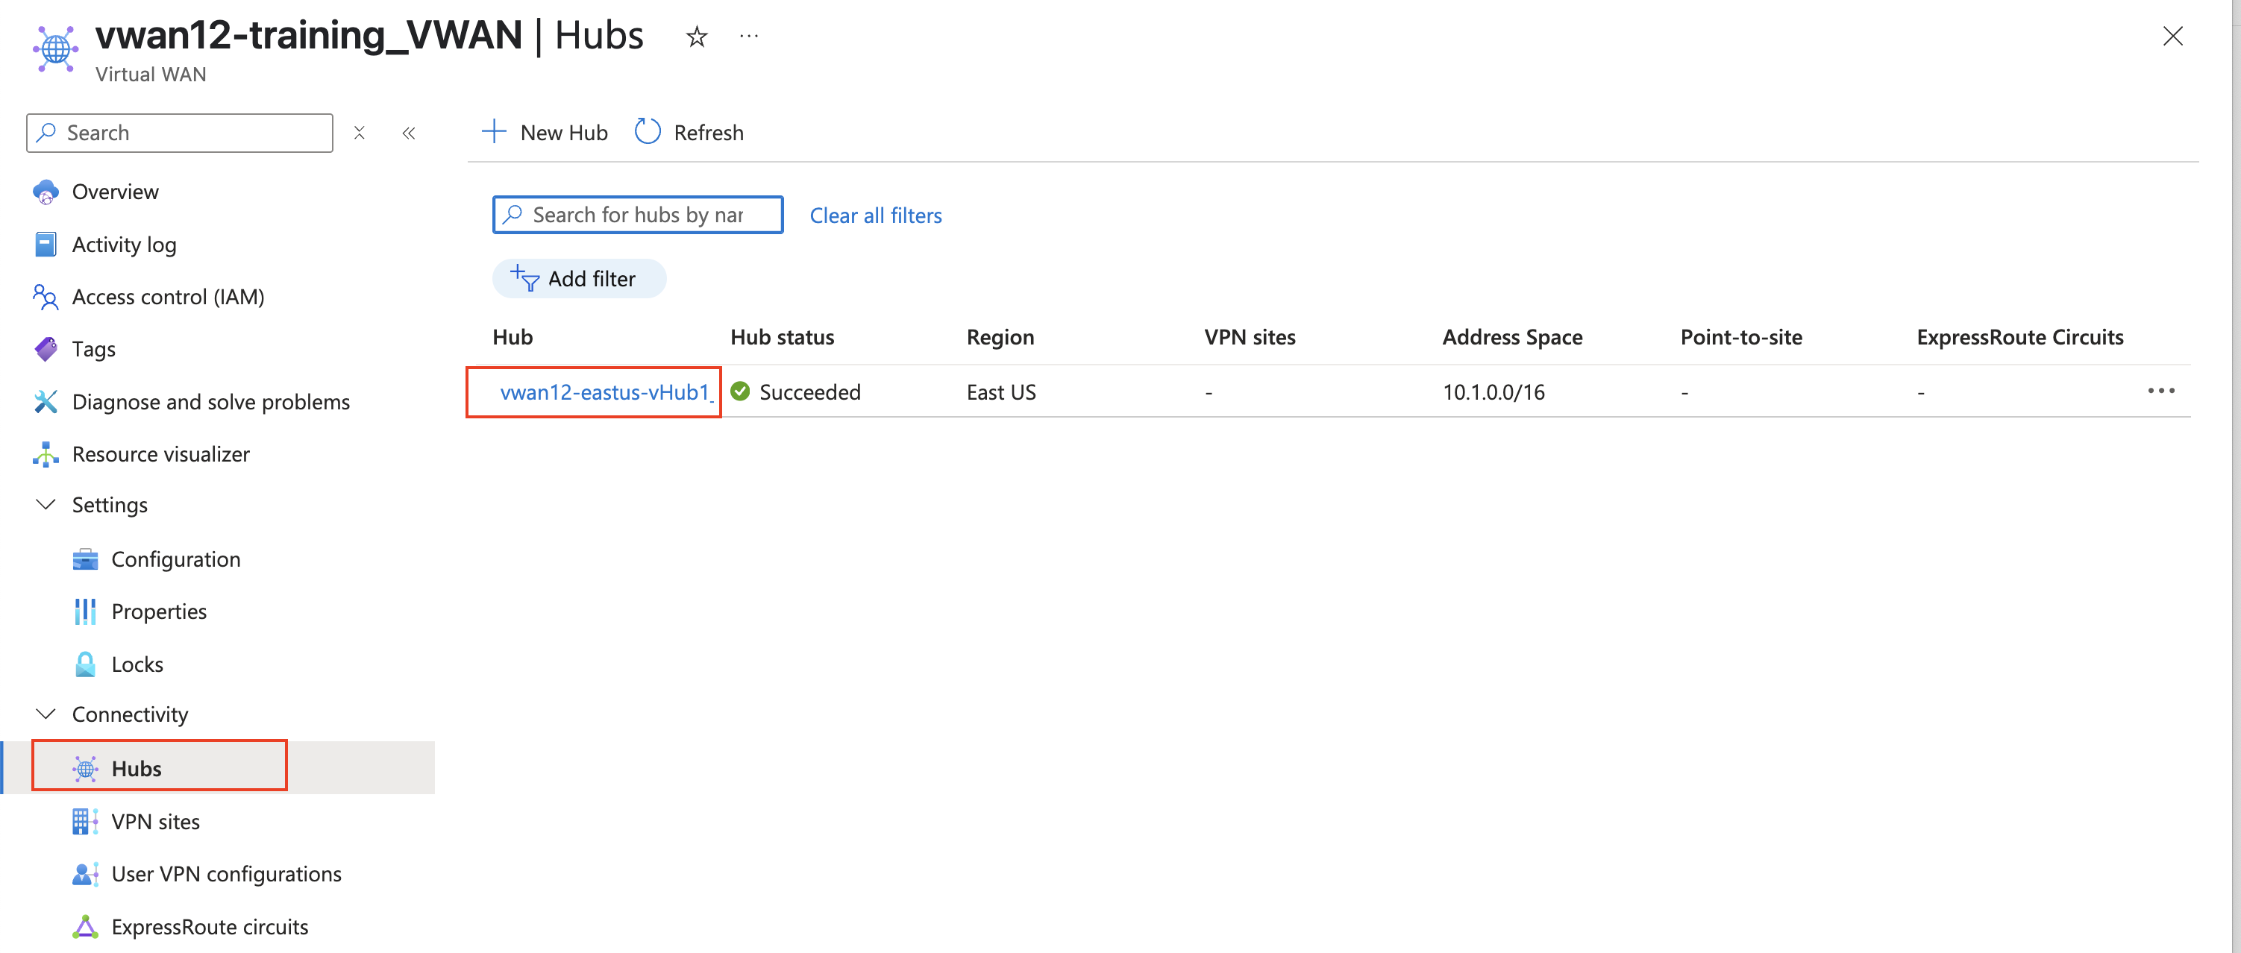
Task: Go to VPN sites menu item
Action: point(155,822)
